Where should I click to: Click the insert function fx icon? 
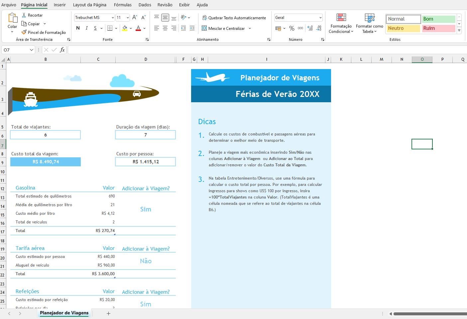point(62,50)
